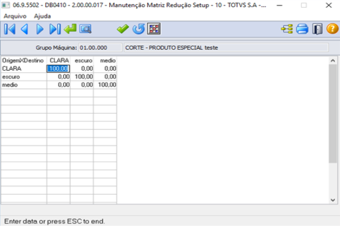Select the medio row escuro column cell
The height and width of the screenshot is (227, 340).
tap(82, 85)
